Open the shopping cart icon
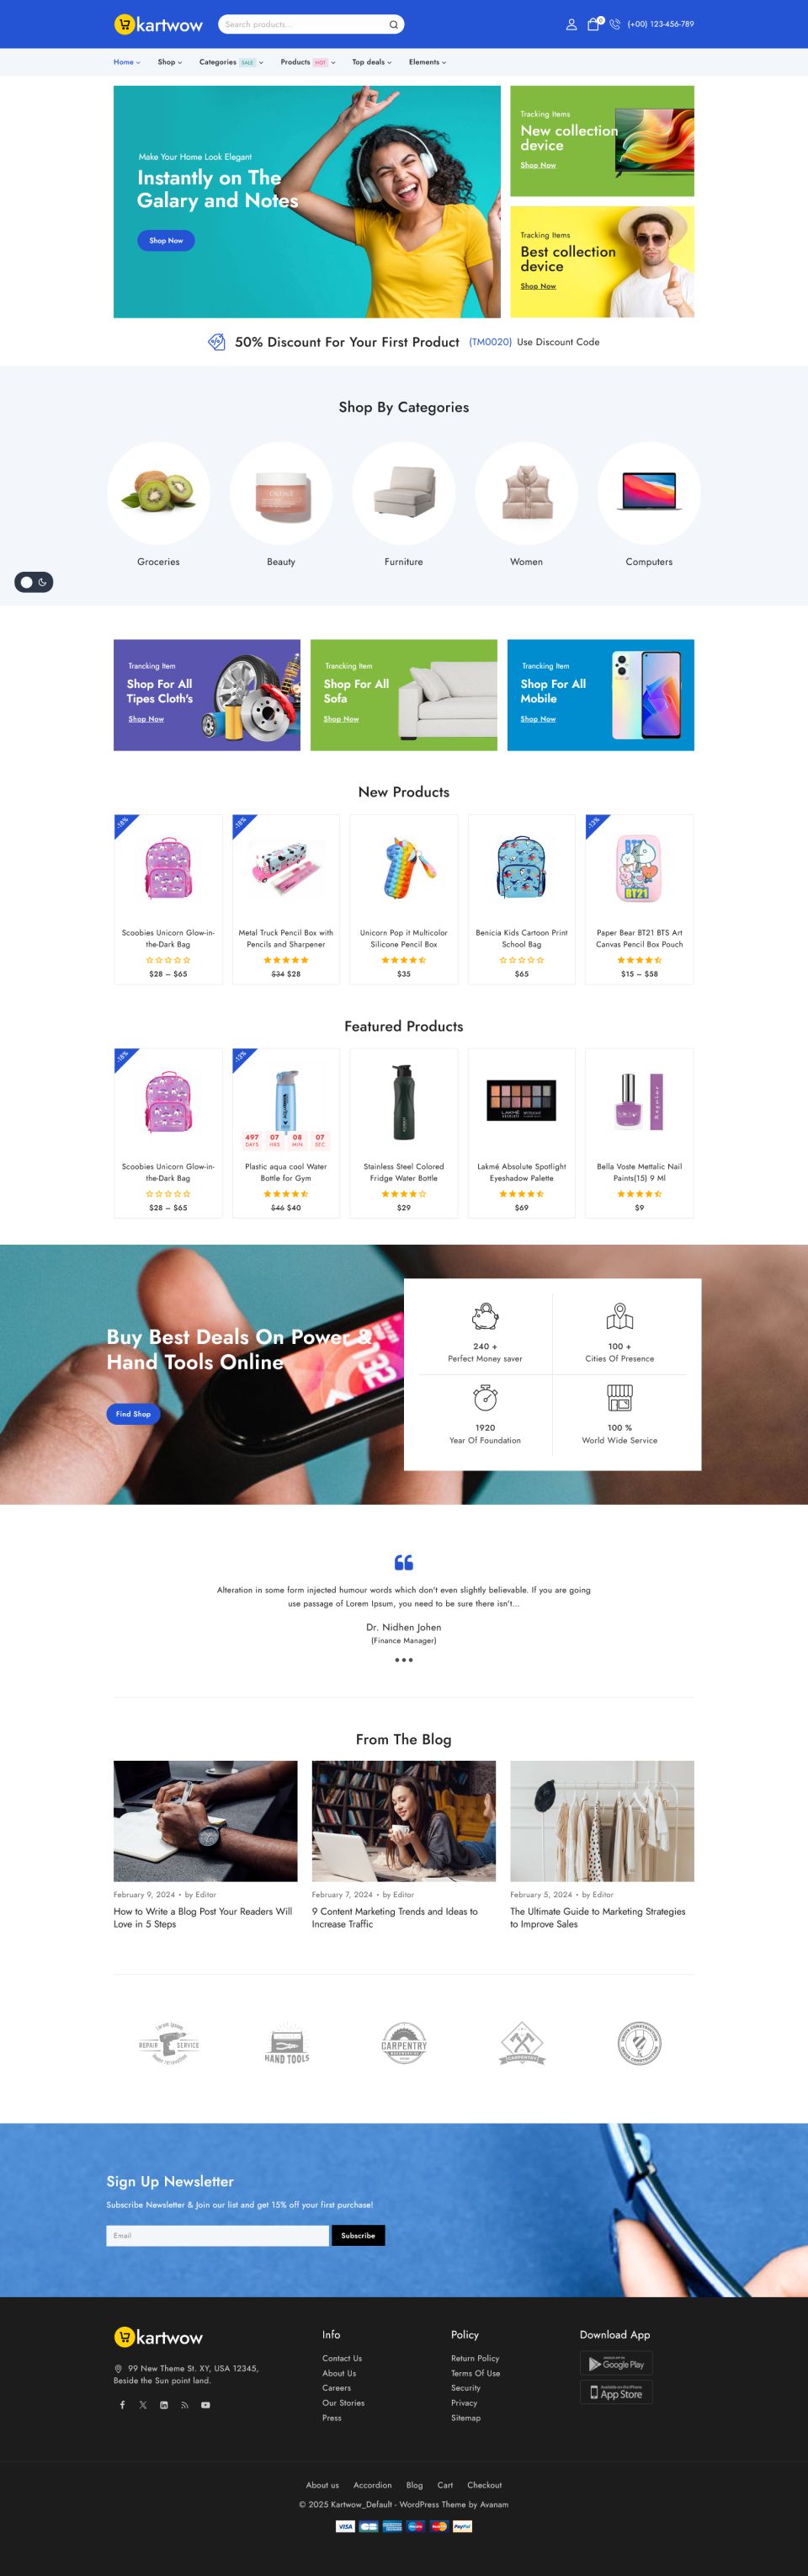The height and width of the screenshot is (2576, 808). pyautogui.click(x=593, y=24)
